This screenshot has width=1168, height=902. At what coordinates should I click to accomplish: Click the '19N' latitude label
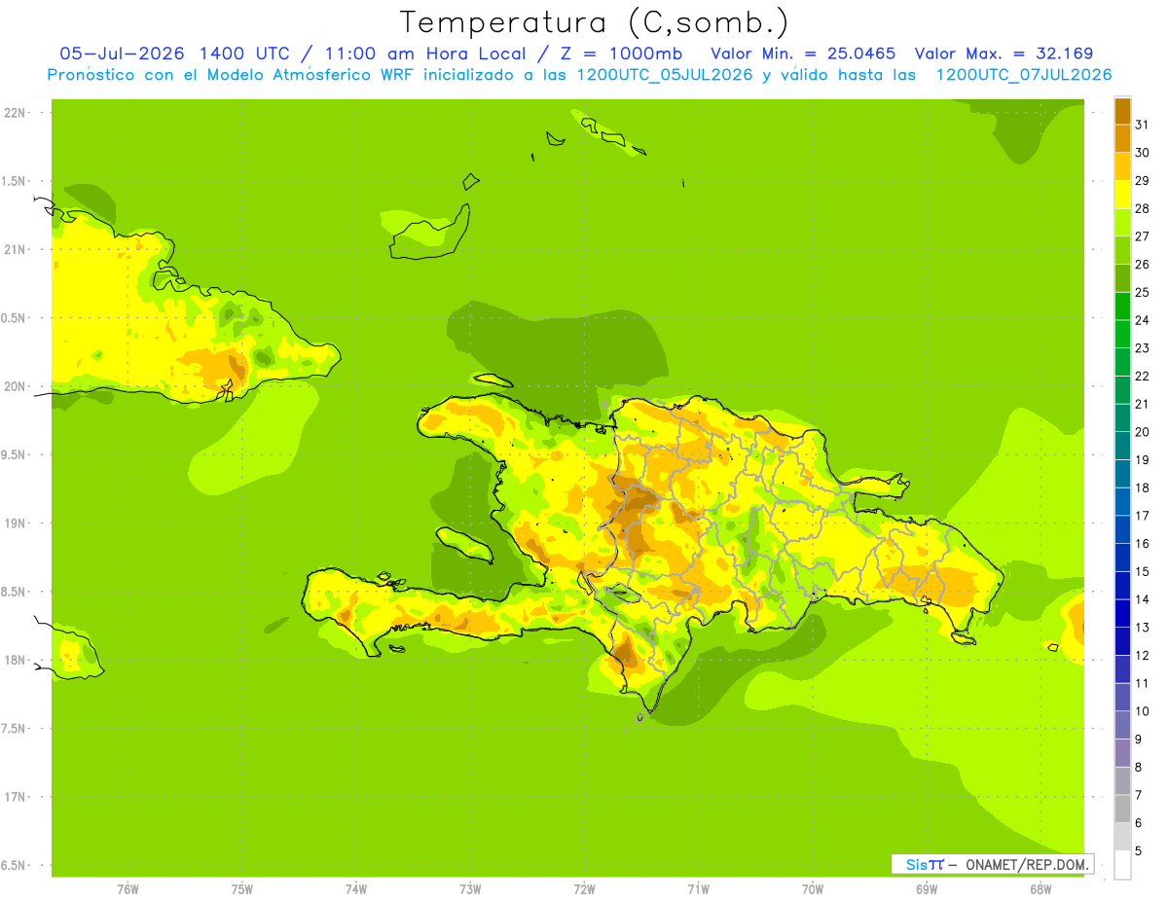click(14, 523)
